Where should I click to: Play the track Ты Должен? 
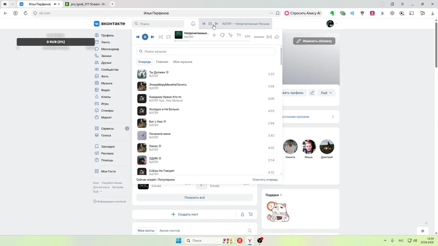point(207,74)
